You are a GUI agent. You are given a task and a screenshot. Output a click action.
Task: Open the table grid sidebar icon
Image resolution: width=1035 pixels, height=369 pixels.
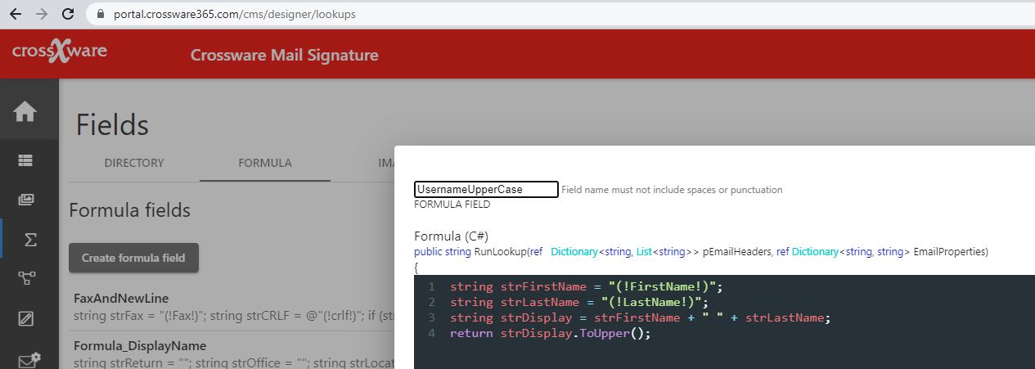point(25,161)
